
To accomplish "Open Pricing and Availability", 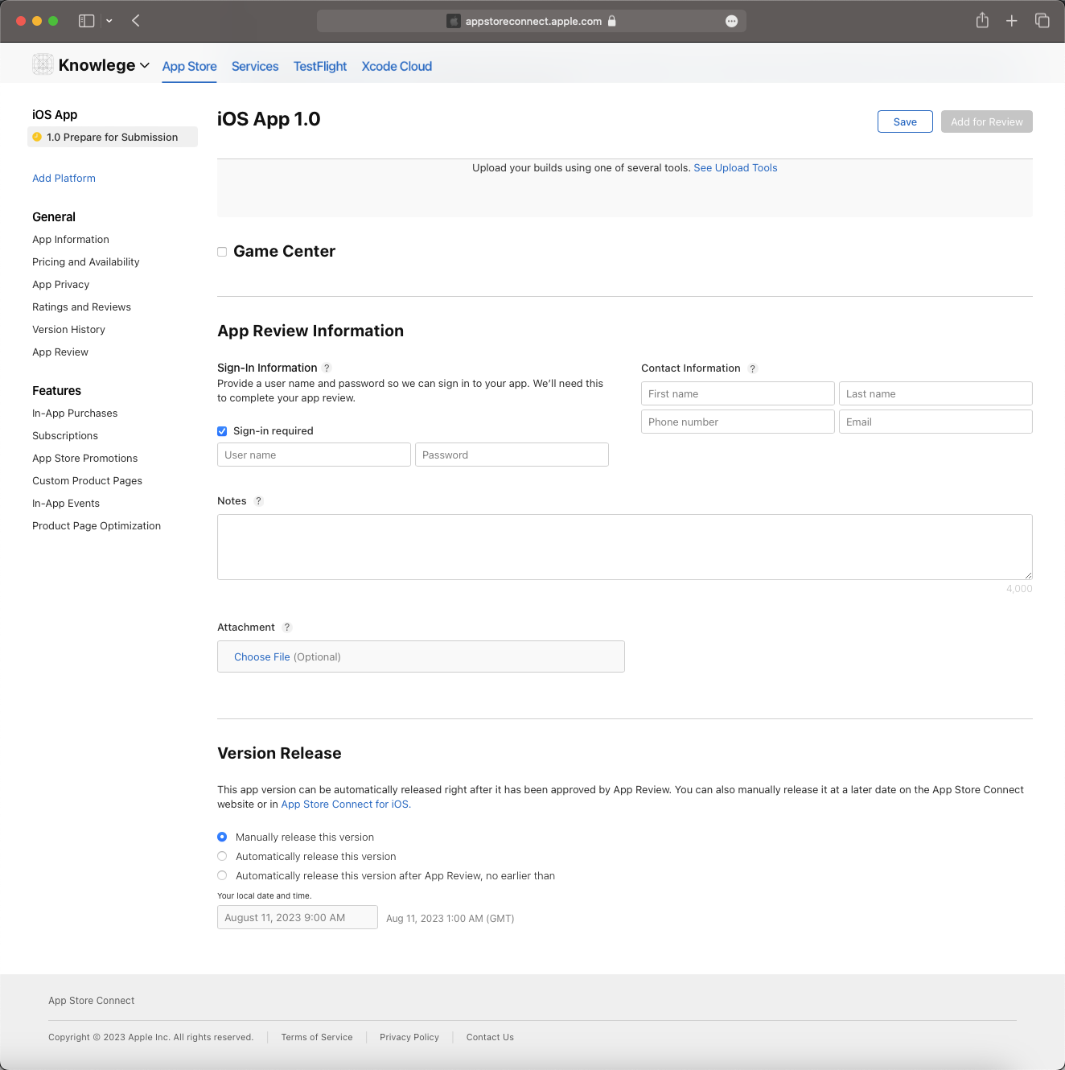I will click(x=86, y=261).
